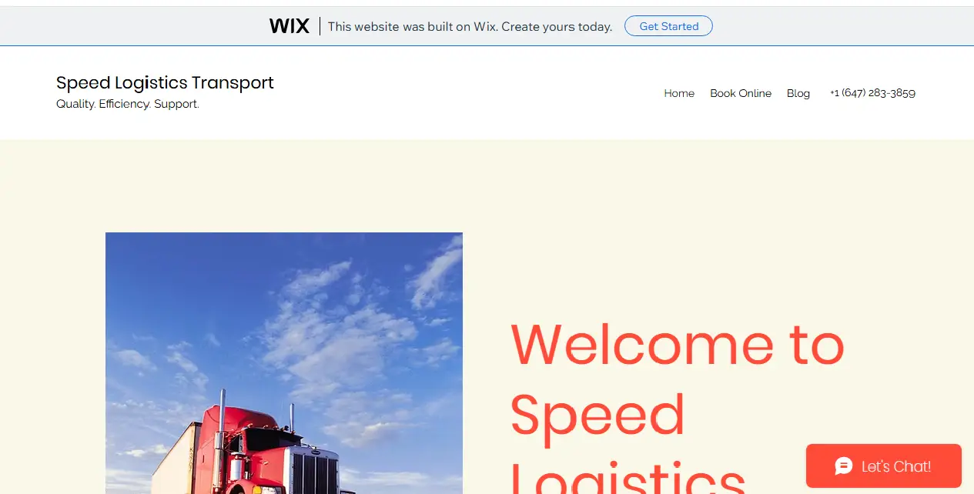974x494 pixels.
Task: Click the Get Started button
Action: [668, 26]
